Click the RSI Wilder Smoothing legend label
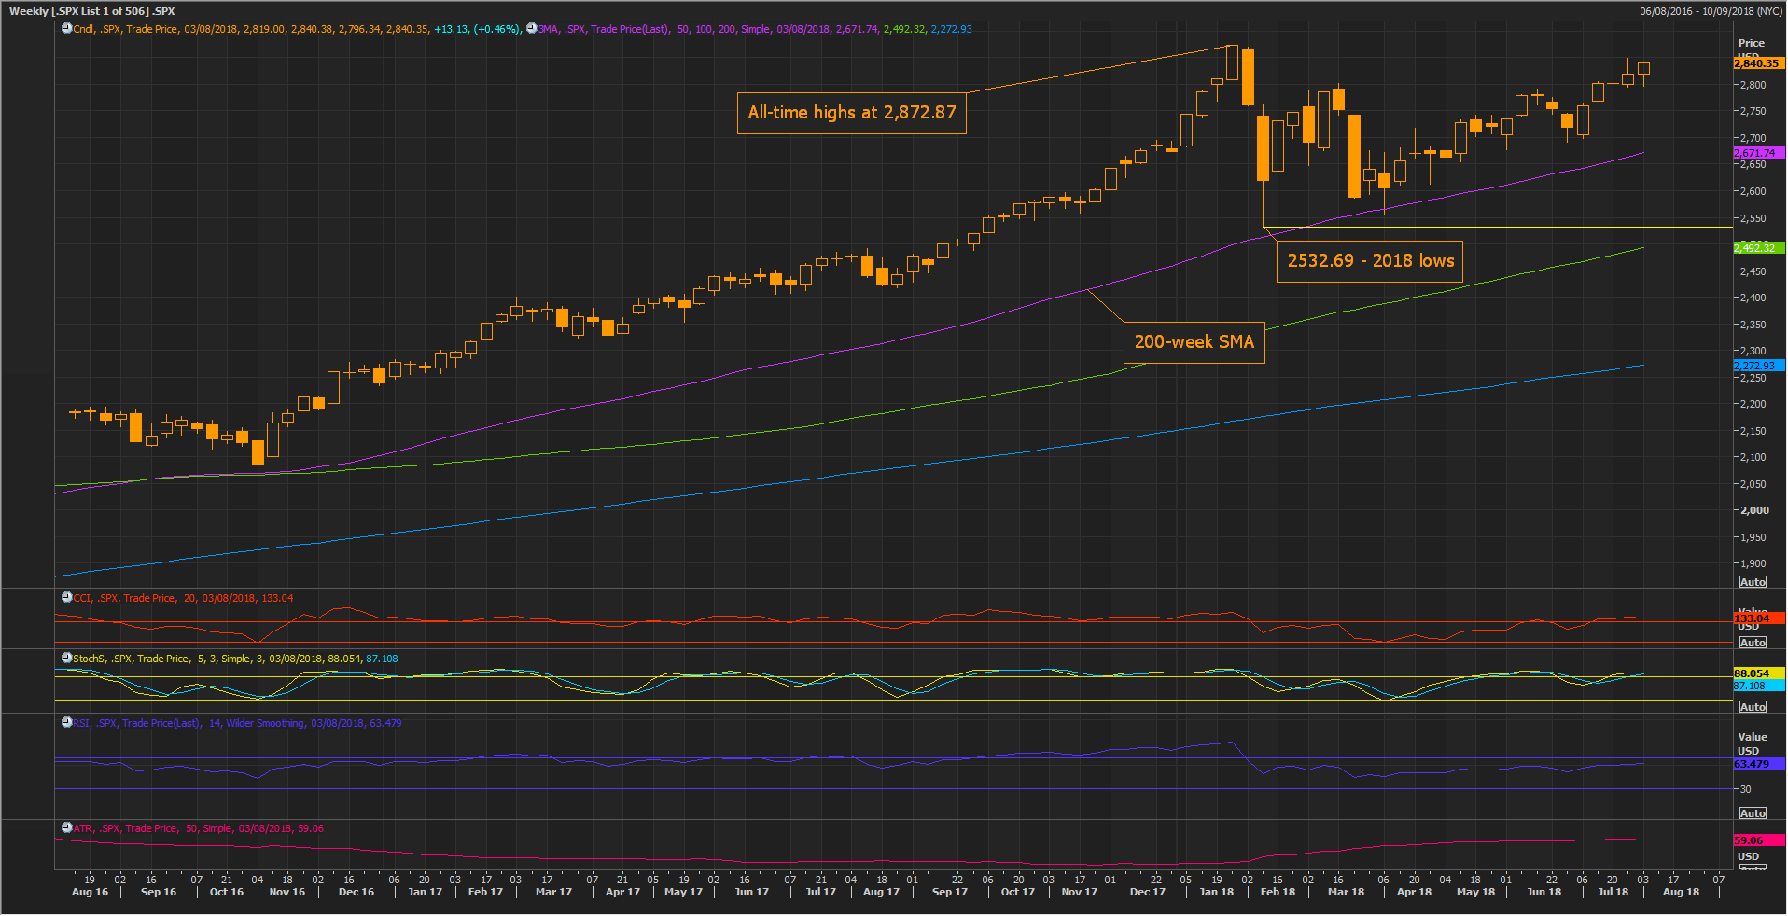Screen dimensions: 1788x916 coord(237,723)
